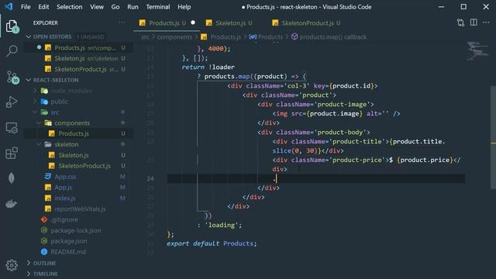Open the Extensions view
Screen dimensions: 496x279
(12, 153)
